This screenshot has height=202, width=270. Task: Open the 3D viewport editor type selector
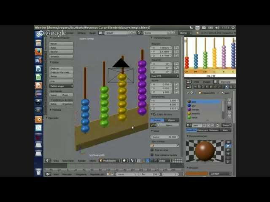(48, 161)
